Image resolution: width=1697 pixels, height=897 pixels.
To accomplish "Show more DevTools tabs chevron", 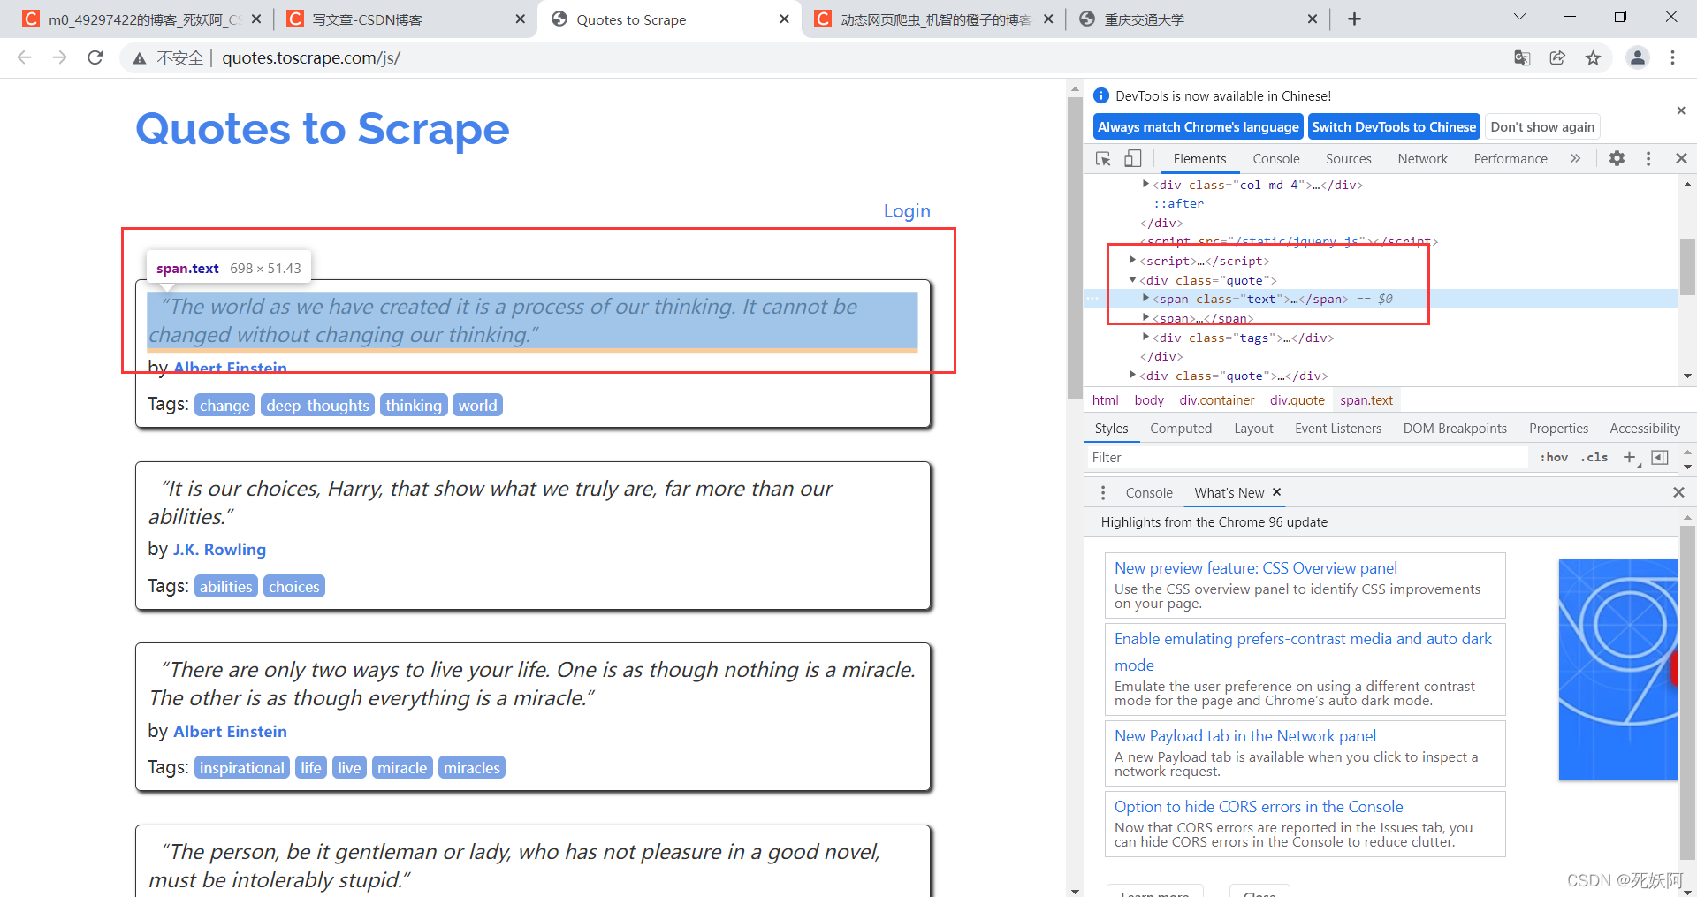I will click(1575, 158).
